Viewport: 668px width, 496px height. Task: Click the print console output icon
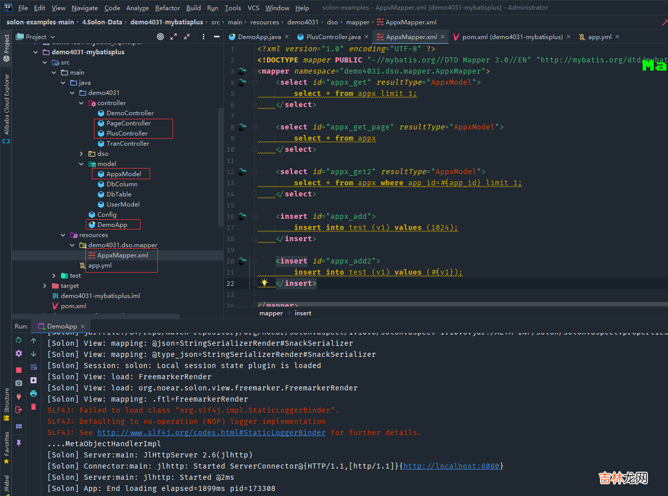tap(34, 393)
